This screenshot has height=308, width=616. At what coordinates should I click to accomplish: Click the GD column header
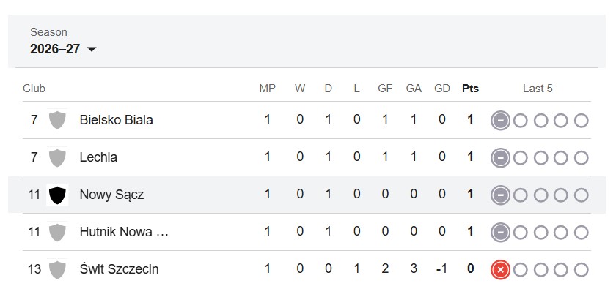tap(442, 89)
